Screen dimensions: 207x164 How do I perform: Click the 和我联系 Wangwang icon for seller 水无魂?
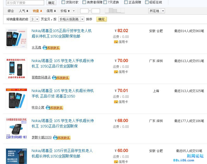point(51,48)
